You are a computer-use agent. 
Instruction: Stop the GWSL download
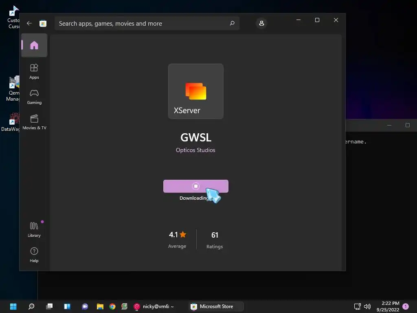tap(196, 186)
